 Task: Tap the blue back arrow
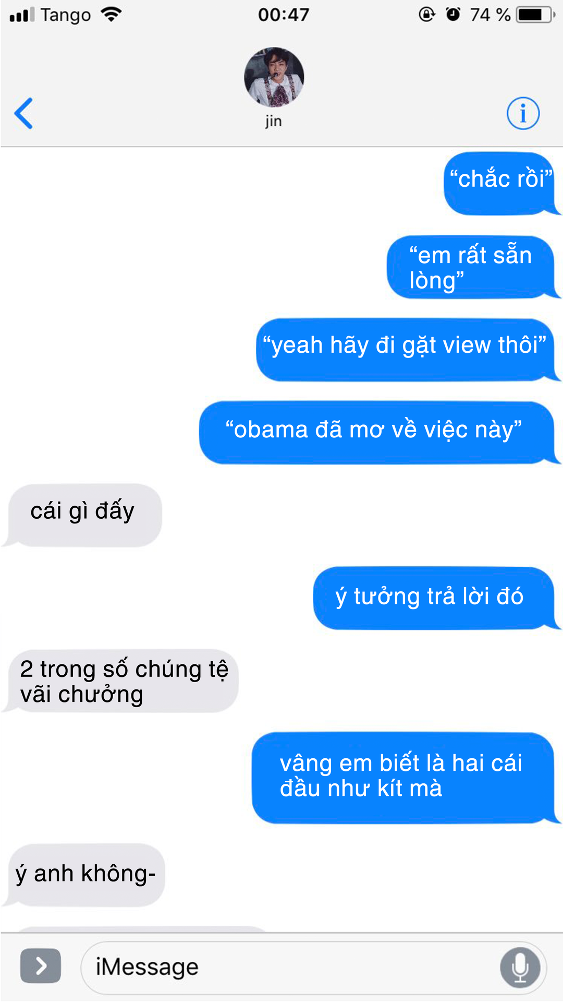point(23,113)
